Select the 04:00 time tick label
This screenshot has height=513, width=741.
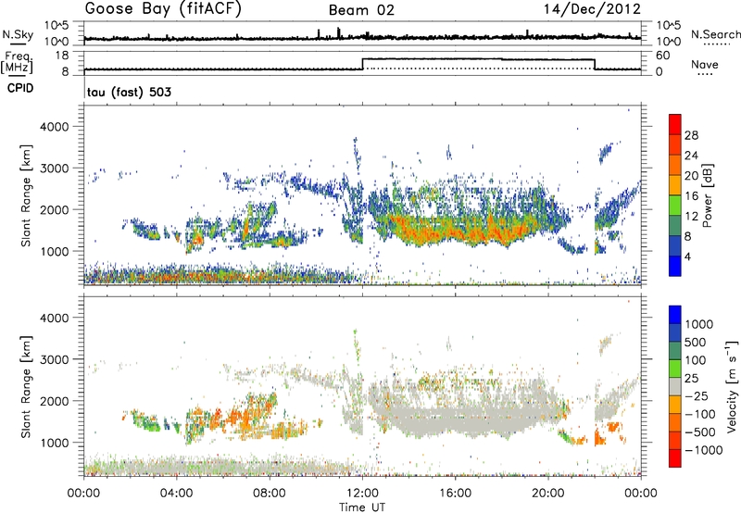[x=176, y=494]
